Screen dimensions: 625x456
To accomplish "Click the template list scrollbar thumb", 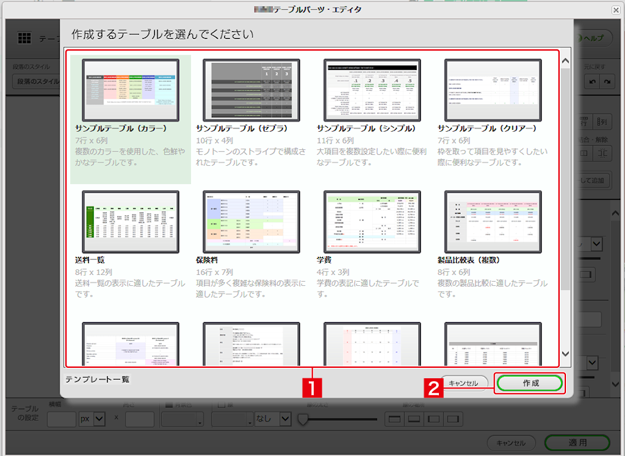I will coord(565,179).
